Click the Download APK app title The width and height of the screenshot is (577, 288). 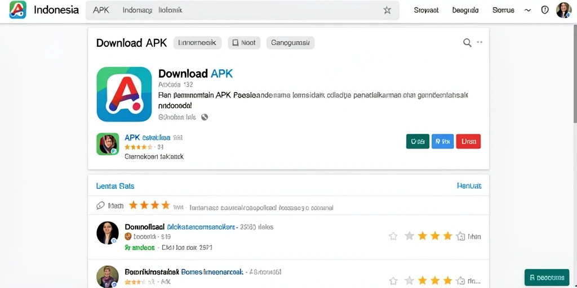[x=196, y=74]
